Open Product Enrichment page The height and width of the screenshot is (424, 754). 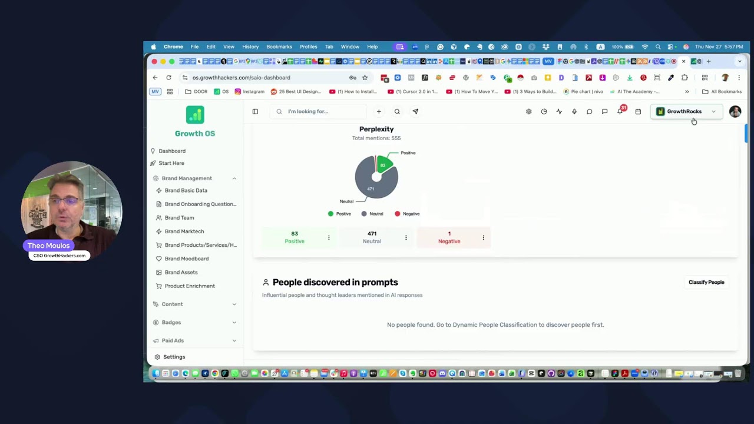pos(189,286)
